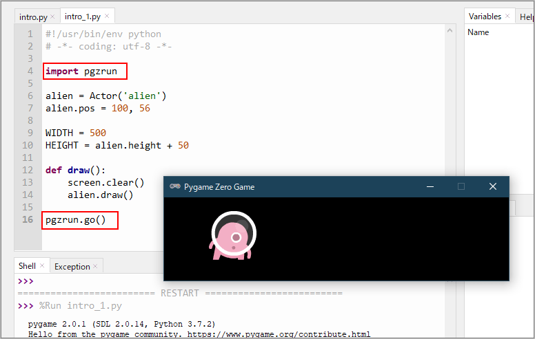Click the 'import pgzrun' code line

pos(81,71)
